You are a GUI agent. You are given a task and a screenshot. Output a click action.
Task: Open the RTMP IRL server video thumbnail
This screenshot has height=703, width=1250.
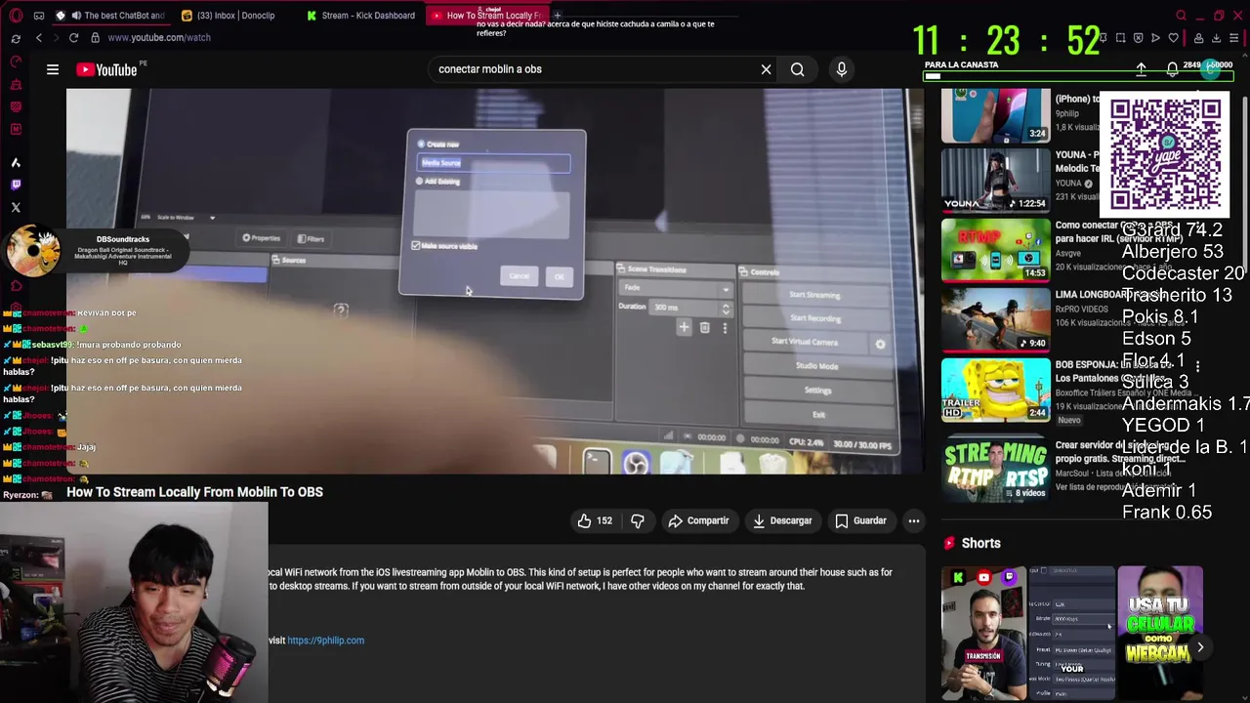pyautogui.click(x=995, y=250)
